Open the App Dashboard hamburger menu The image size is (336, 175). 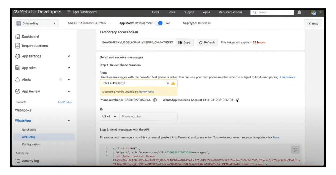coord(69,12)
